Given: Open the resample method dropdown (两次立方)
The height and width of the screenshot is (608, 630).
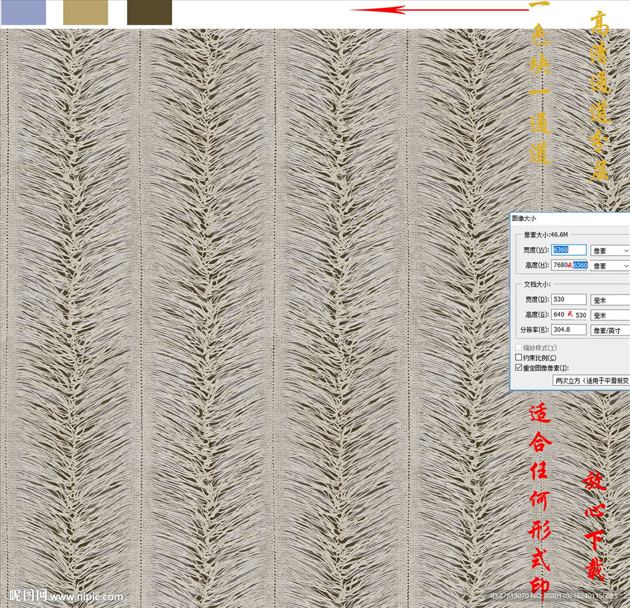Looking at the screenshot, I should coord(591,381).
